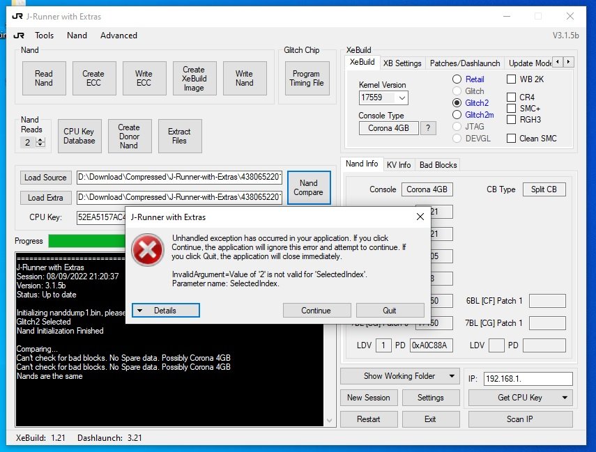The image size is (596, 452).
Task: Toggle the RGH3 checkbox
Action: (x=511, y=119)
